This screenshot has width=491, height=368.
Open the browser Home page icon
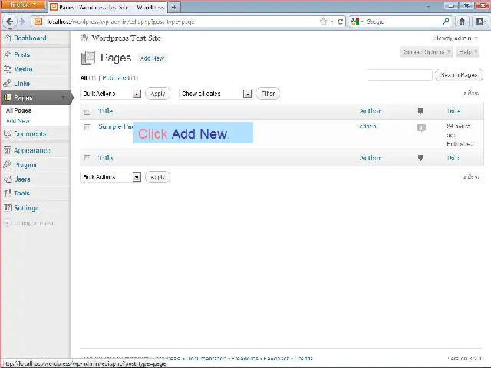pos(462,21)
